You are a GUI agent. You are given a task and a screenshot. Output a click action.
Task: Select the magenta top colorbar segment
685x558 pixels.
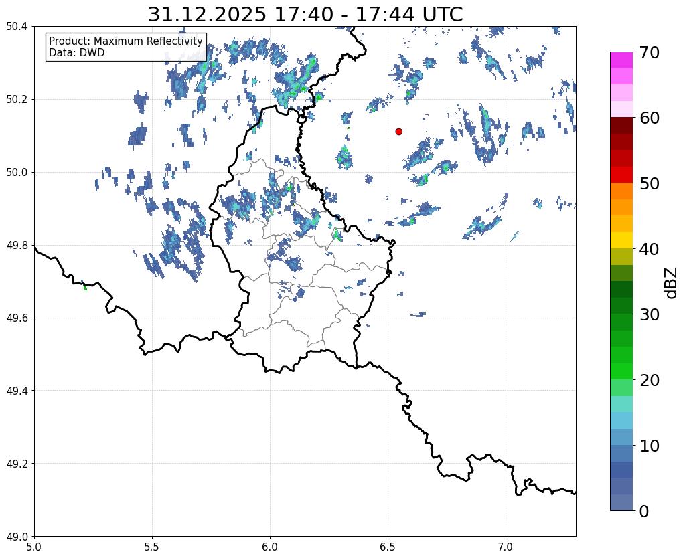621,60
